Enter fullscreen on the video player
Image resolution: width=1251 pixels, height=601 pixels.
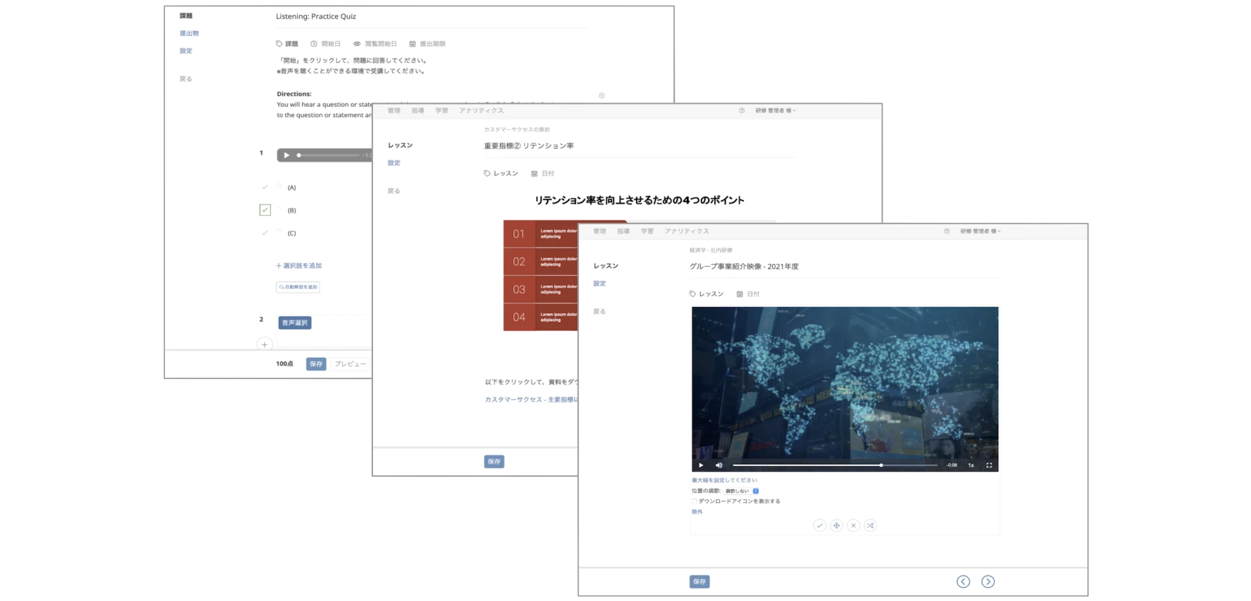[x=989, y=465]
